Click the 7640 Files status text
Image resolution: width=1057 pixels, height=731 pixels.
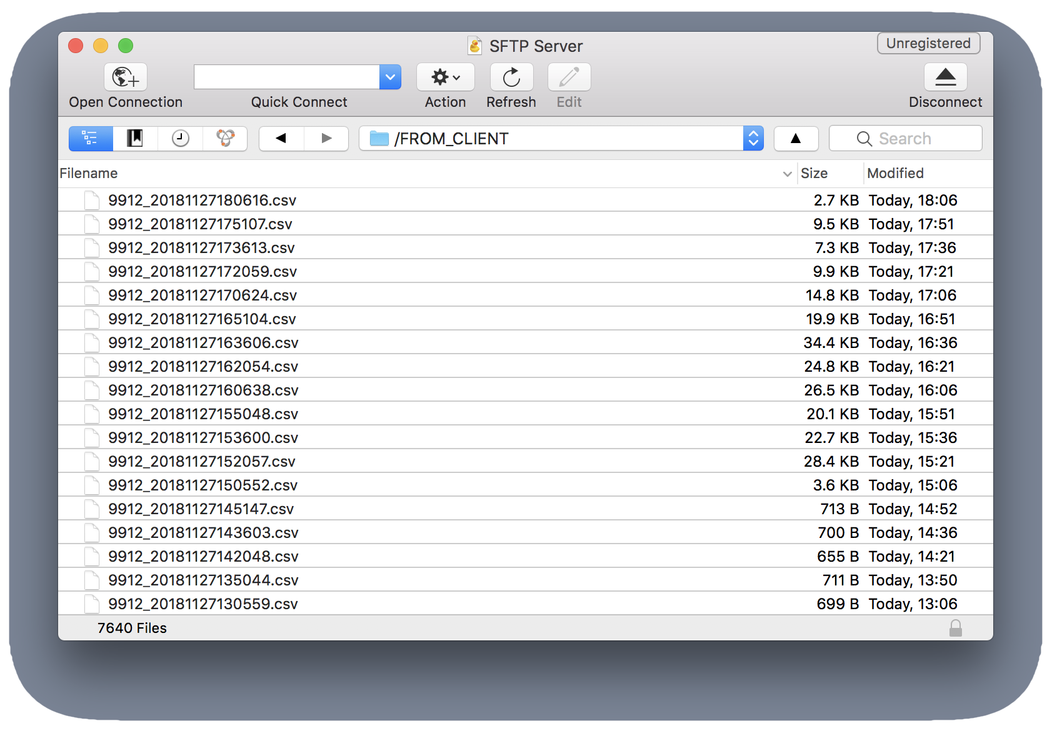pos(132,628)
